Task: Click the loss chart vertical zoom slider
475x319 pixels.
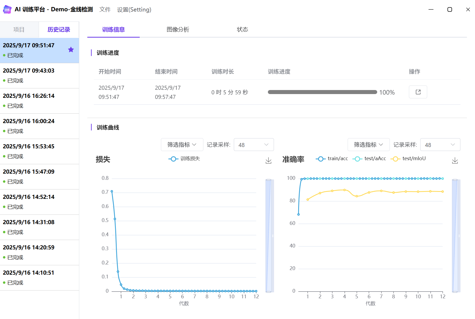Action: pyautogui.click(x=268, y=236)
